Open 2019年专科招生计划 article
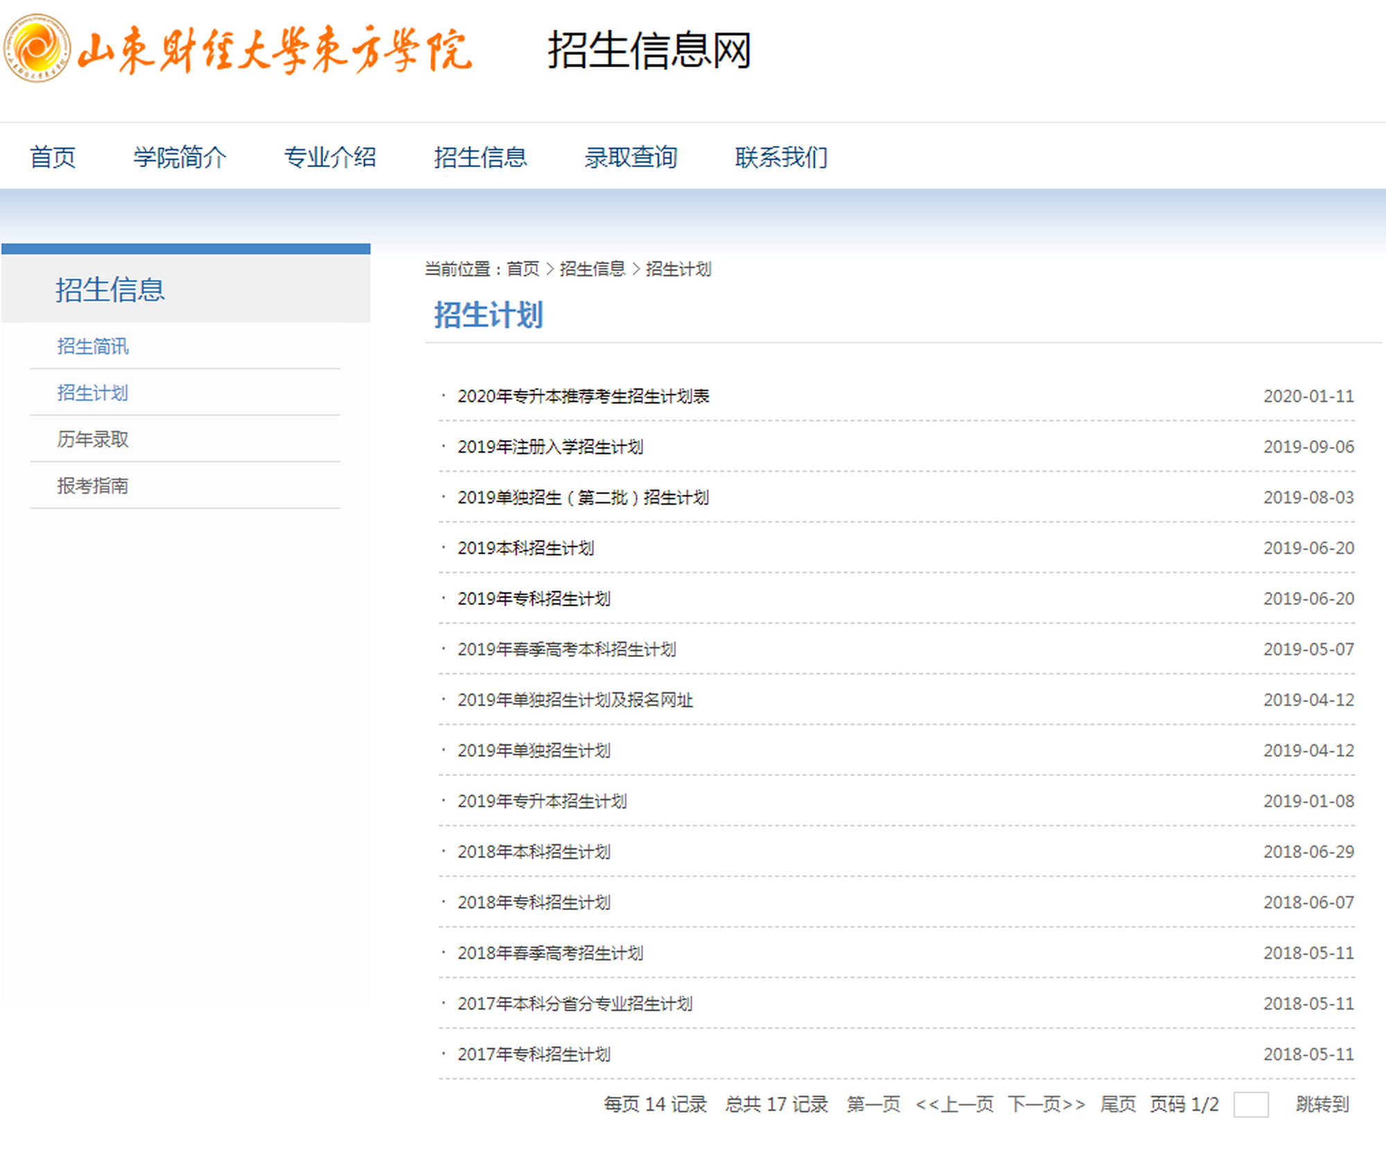 (534, 599)
